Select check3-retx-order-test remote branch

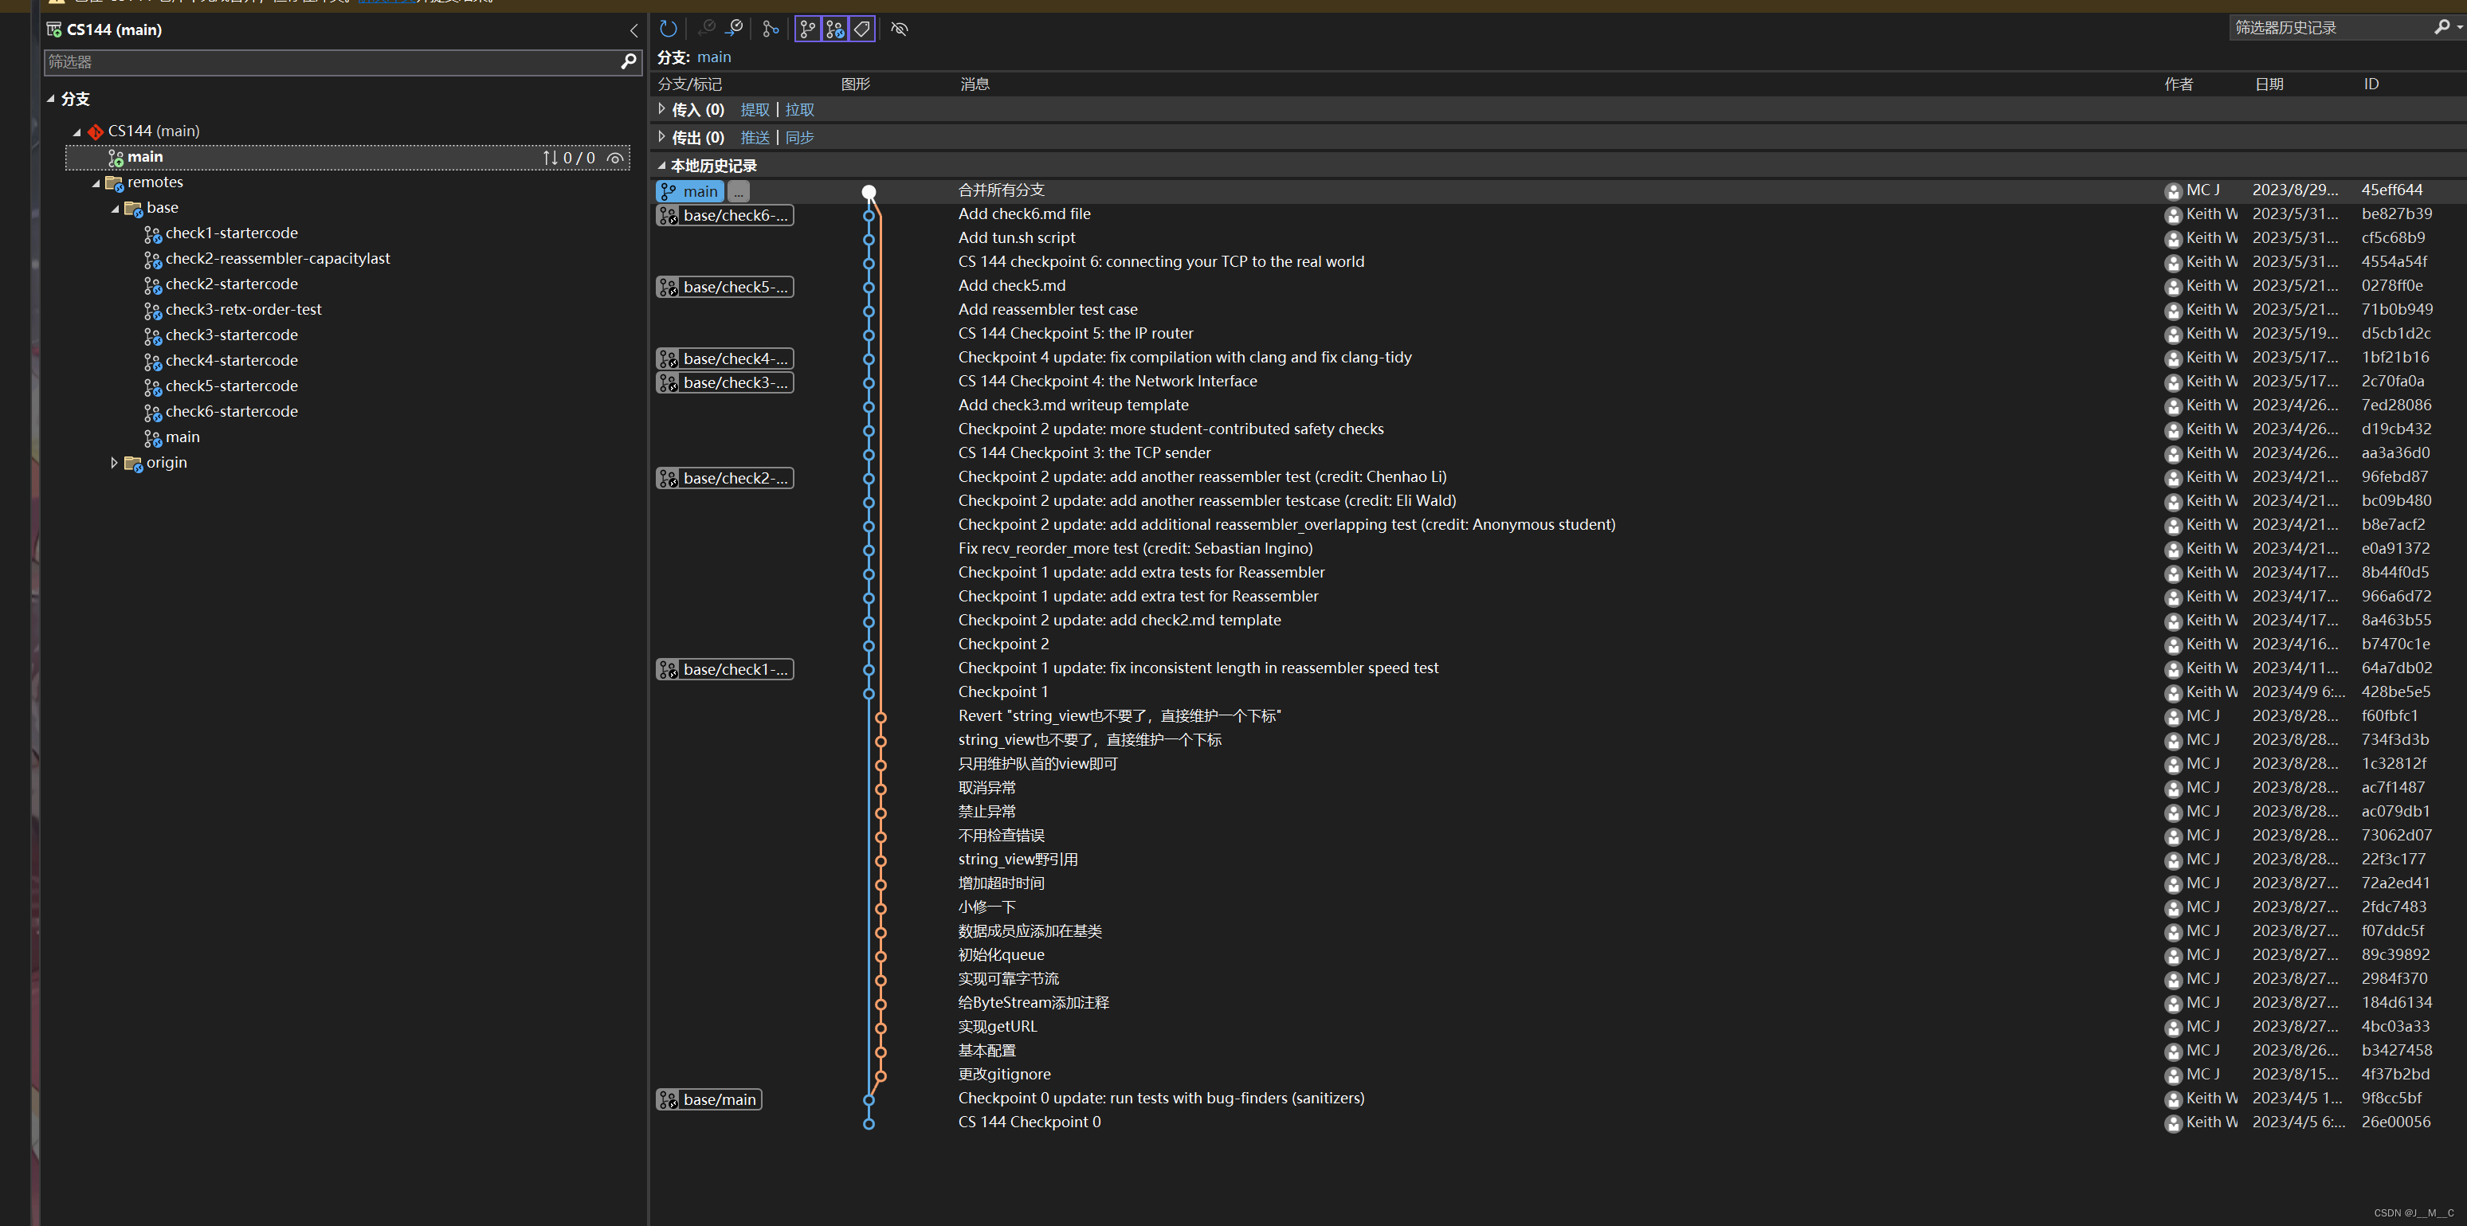point(243,310)
